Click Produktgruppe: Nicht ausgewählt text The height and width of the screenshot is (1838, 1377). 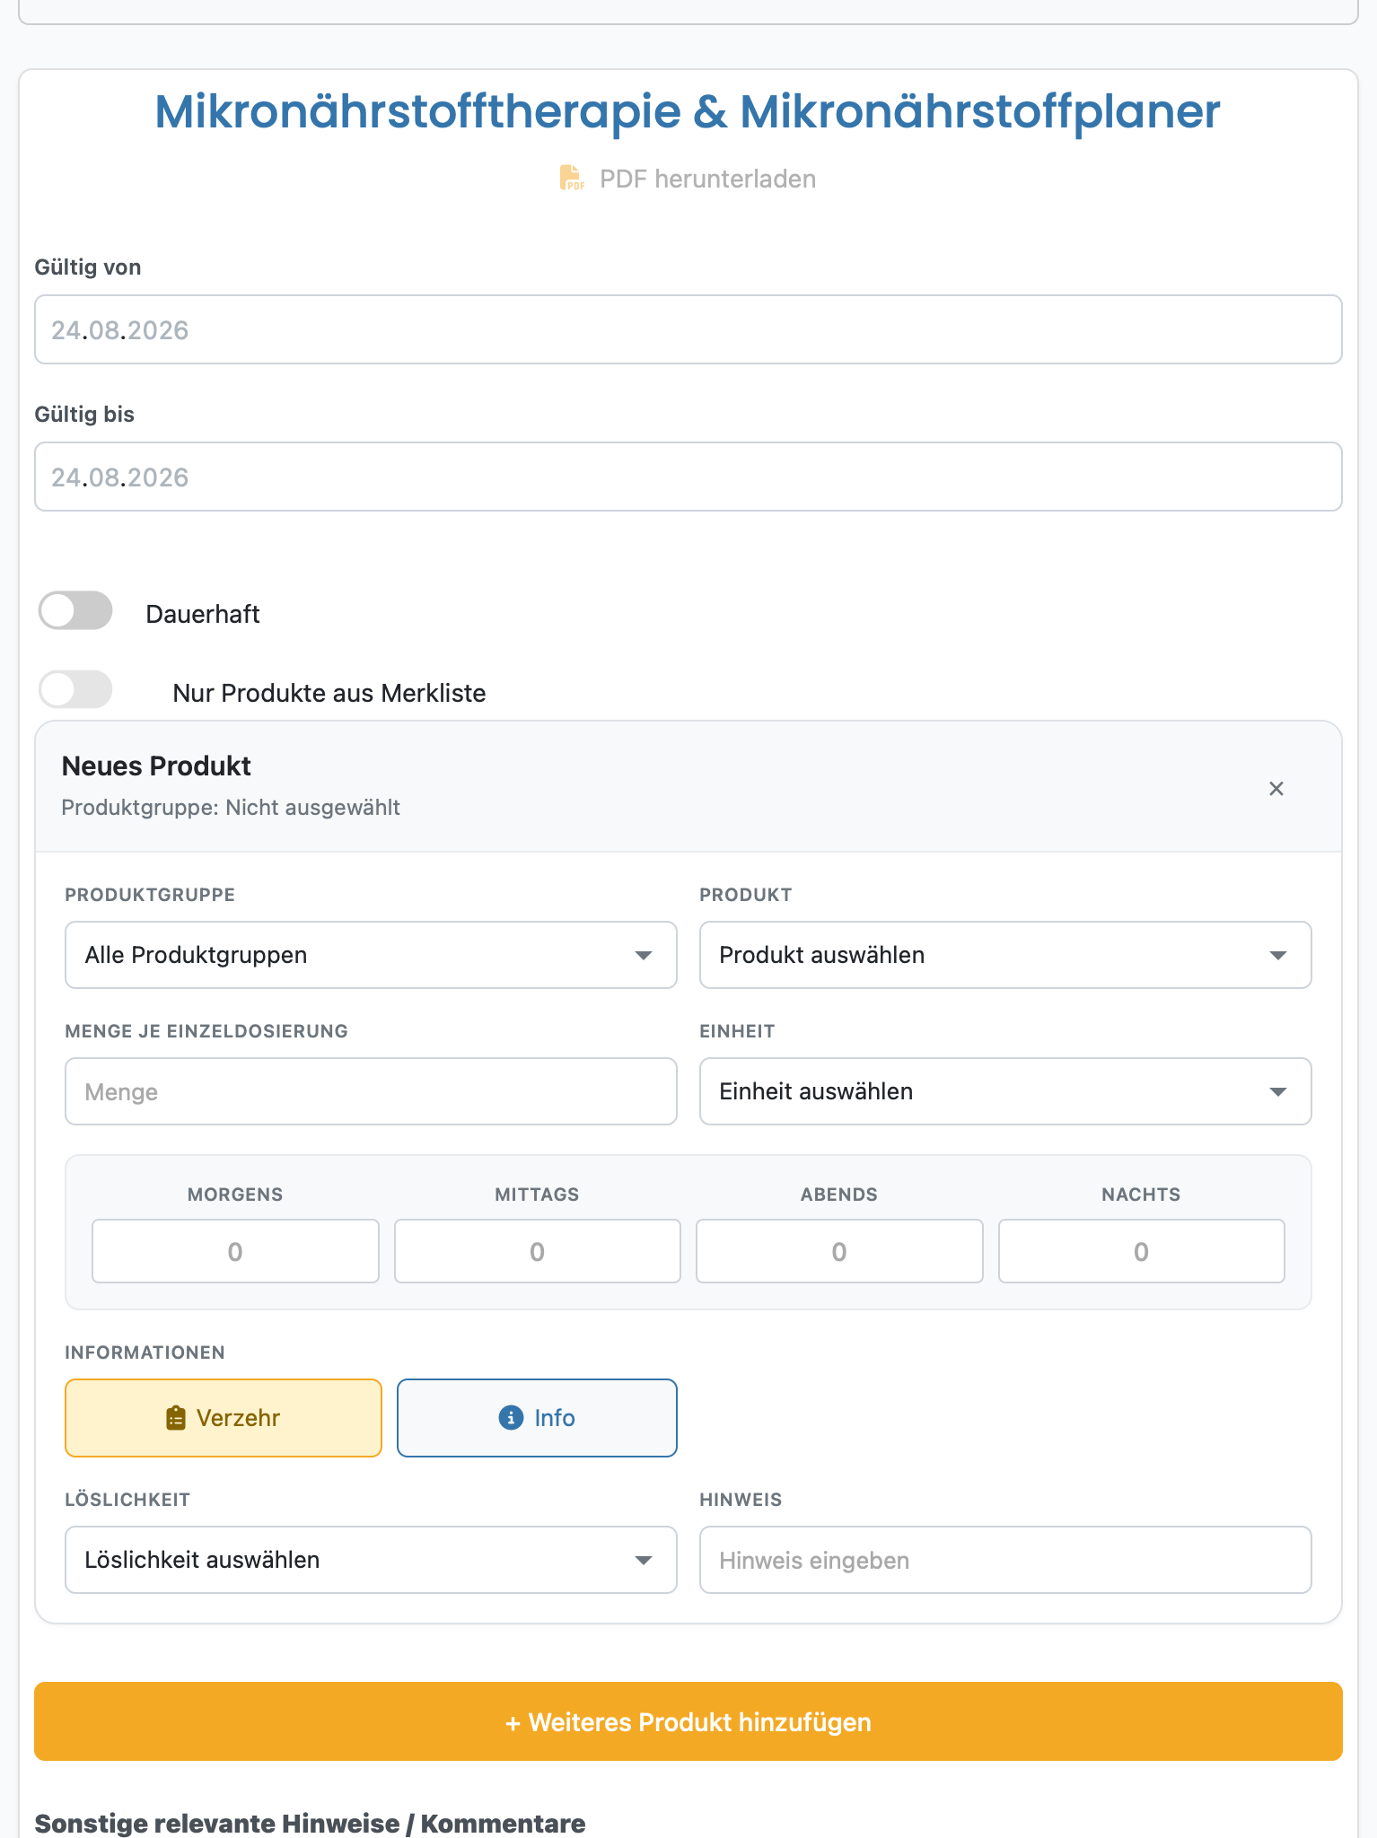[231, 808]
